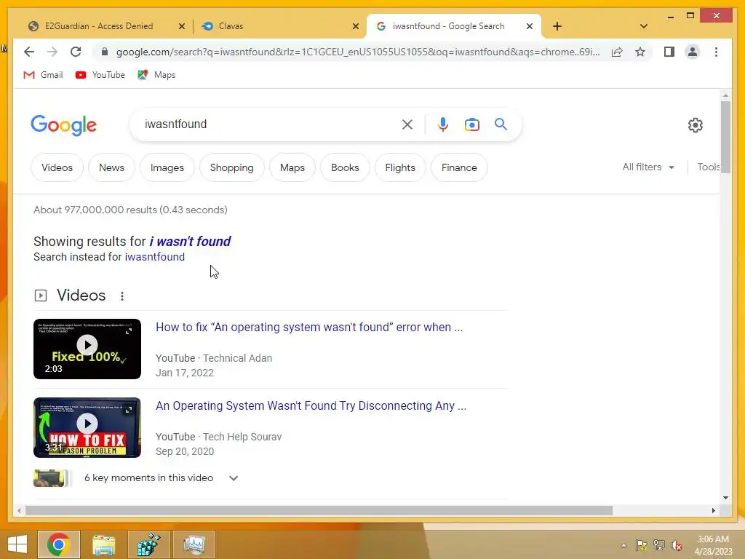Click key moments small thumbnail
745x559 pixels.
coord(49,478)
